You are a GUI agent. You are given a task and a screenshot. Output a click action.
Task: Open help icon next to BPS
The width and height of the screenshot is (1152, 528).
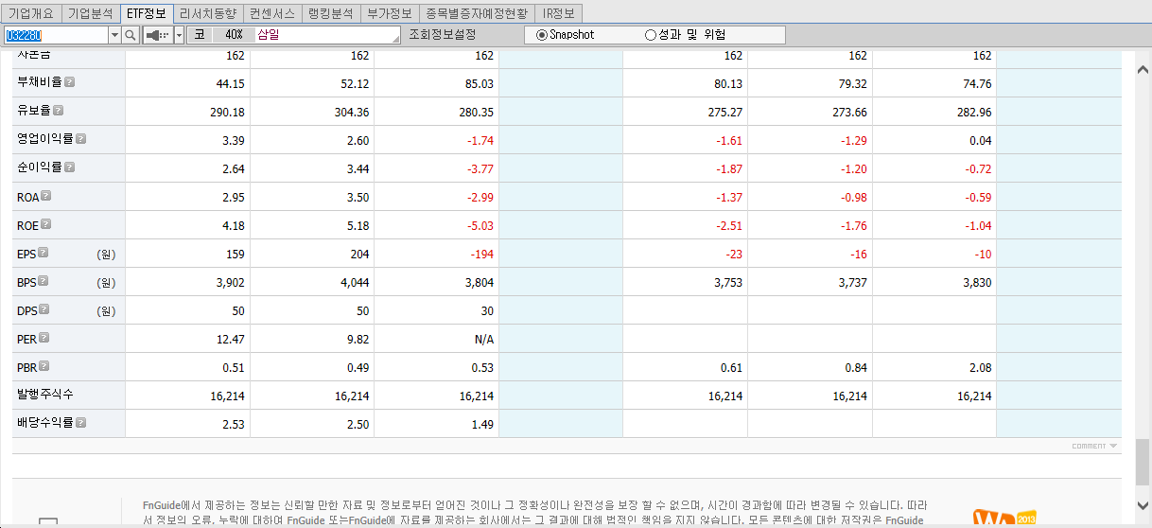[x=43, y=281]
